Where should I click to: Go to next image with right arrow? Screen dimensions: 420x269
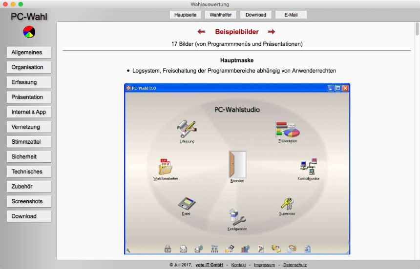(272, 32)
